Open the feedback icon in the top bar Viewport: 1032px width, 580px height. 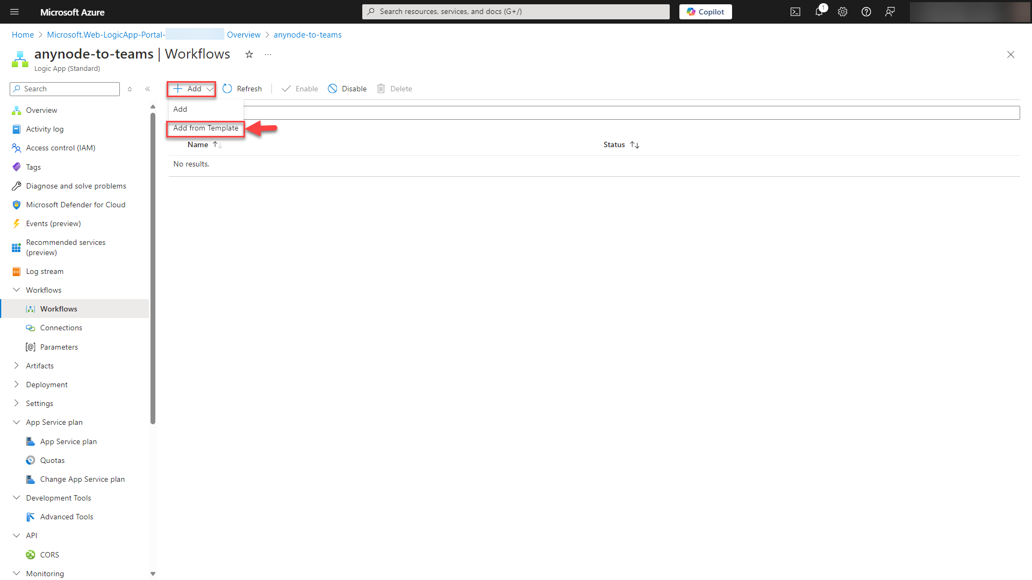click(890, 11)
